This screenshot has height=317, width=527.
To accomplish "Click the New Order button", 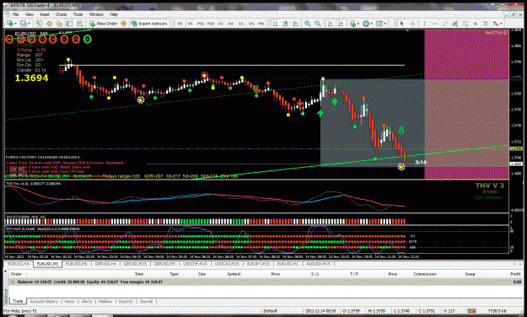I will (x=103, y=24).
